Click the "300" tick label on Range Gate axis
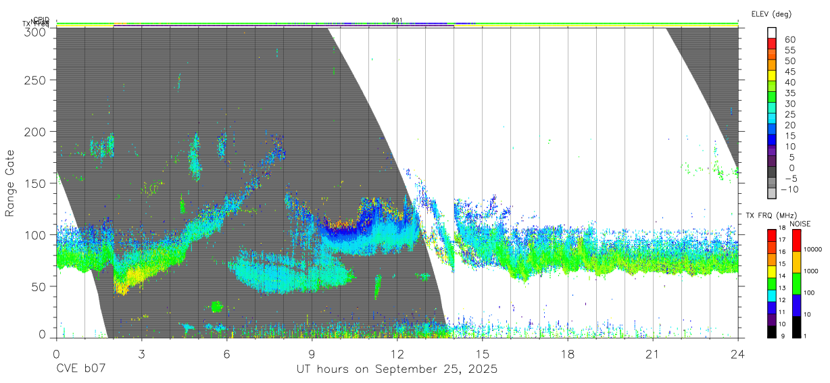Screen dimensions: 830x383 tap(34, 31)
